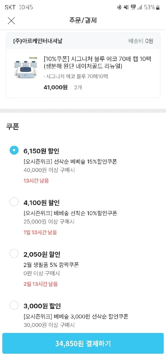Tap the 2월 생필품 5% 깜짝쿠폰 label

tap(51, 265)
